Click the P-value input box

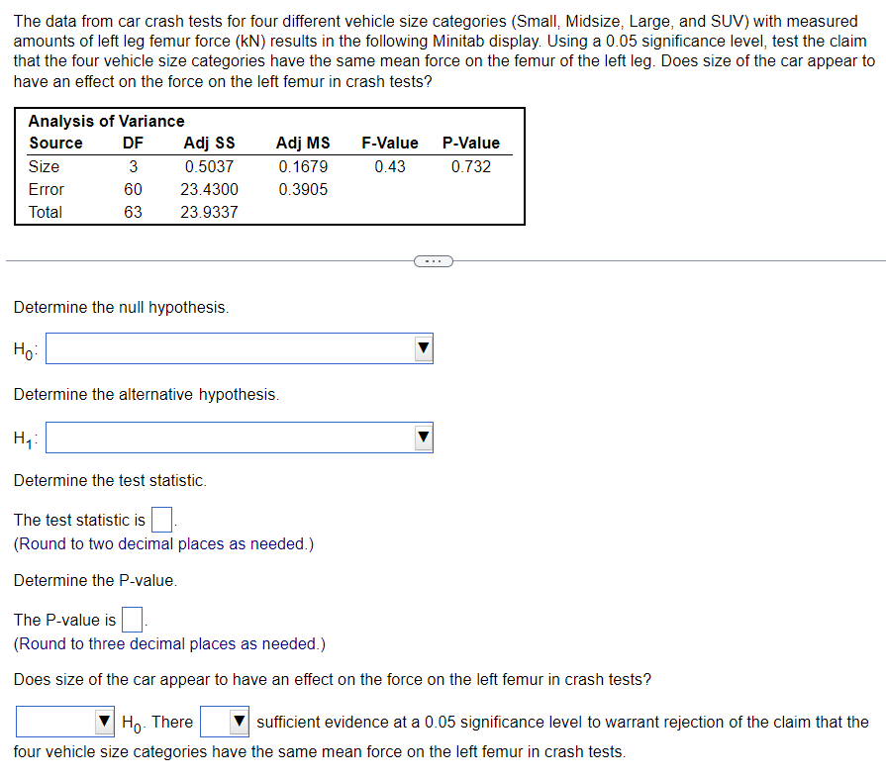click(133, 620)
